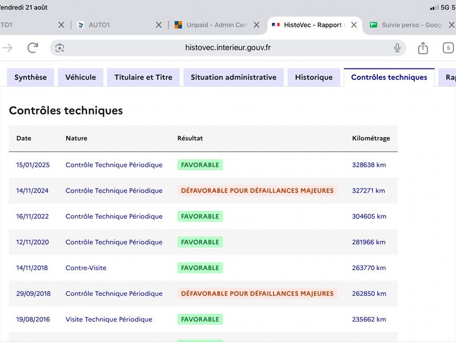The image size is (456, 342).
Task: Click the Contre-Visite nature cell
Action: (86, 268)
